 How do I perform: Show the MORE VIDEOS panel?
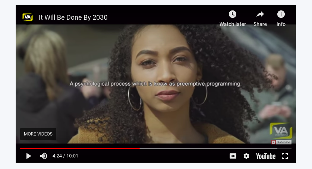click(38, 134)
